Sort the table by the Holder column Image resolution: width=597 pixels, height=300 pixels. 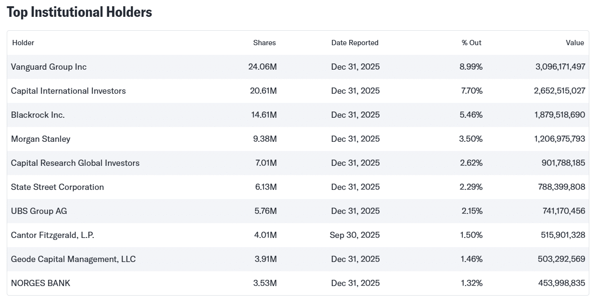23,43
